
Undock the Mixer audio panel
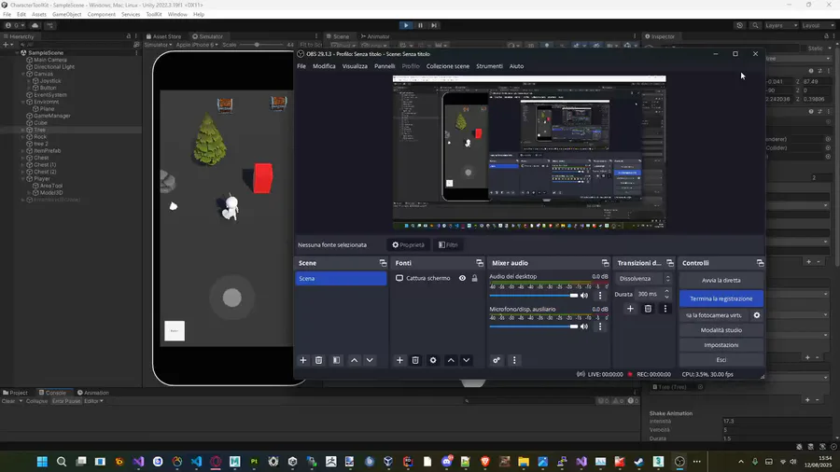click(605, 263)
